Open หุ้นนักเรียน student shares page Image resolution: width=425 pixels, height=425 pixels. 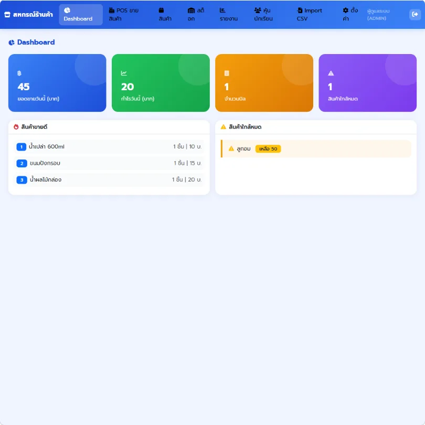click(263, 15)
